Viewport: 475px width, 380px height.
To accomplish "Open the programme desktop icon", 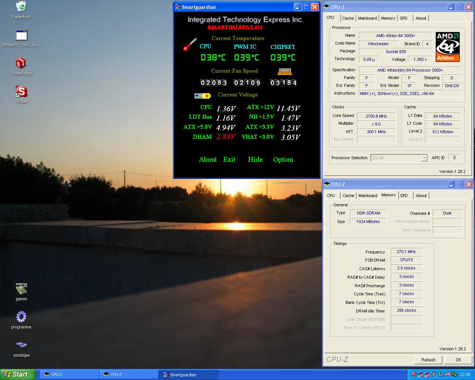I will pyautogui.click(x=21, y=317).
